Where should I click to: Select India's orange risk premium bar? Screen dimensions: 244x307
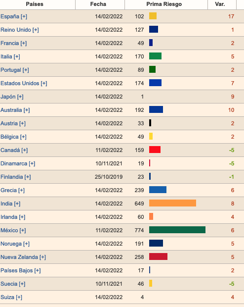point(172,203)
